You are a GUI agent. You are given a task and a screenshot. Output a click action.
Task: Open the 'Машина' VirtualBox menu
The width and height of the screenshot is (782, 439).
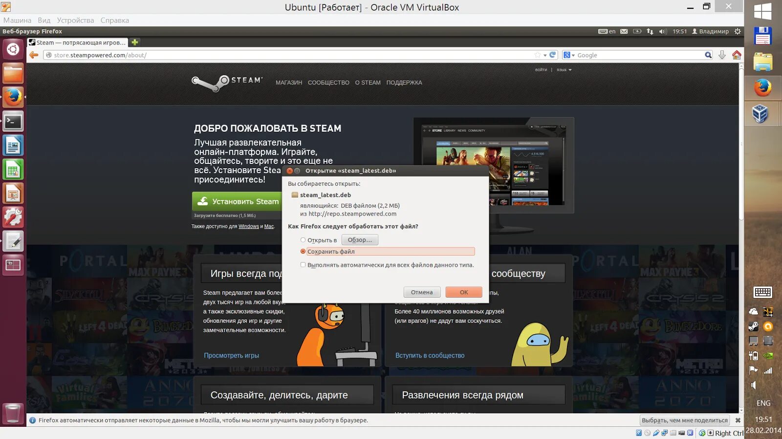point(17,20)
